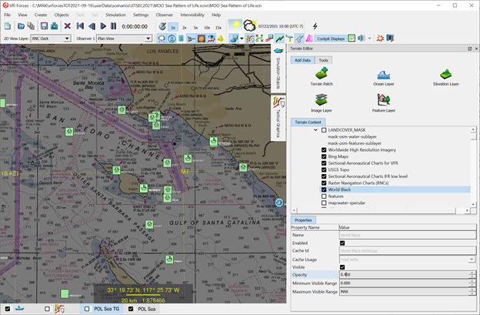Image resolution: width=480 pixels, height=315 pixels.
Task: Click the pink fan sensor-volume icon
Action: pos(309,39)
